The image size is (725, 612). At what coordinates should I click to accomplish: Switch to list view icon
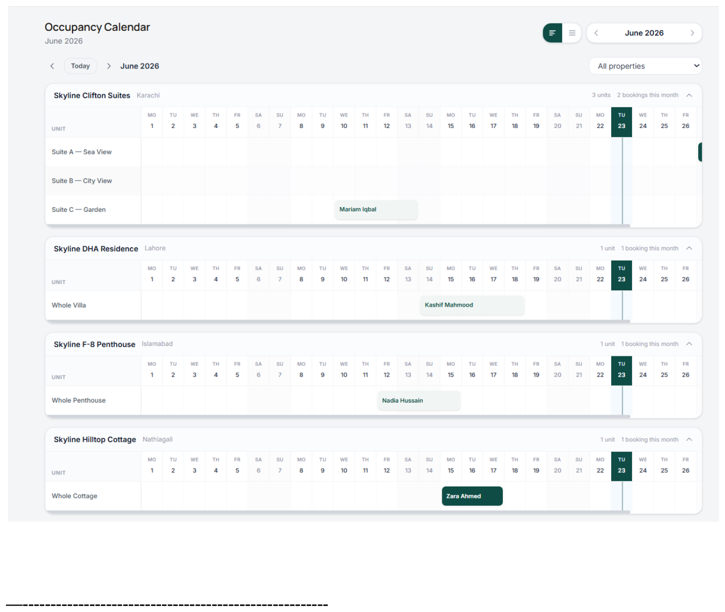tap(572, 33)
